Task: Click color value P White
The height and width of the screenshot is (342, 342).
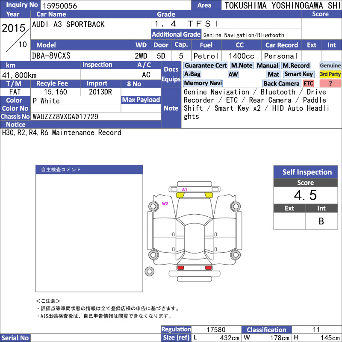Action: pyautogui.click(x=46, y=101)
